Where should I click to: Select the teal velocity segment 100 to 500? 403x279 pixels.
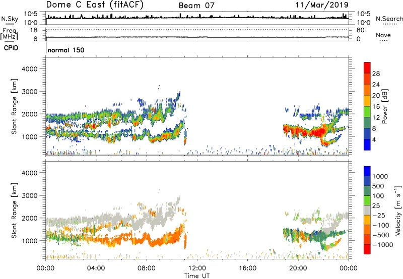[367, 191]
